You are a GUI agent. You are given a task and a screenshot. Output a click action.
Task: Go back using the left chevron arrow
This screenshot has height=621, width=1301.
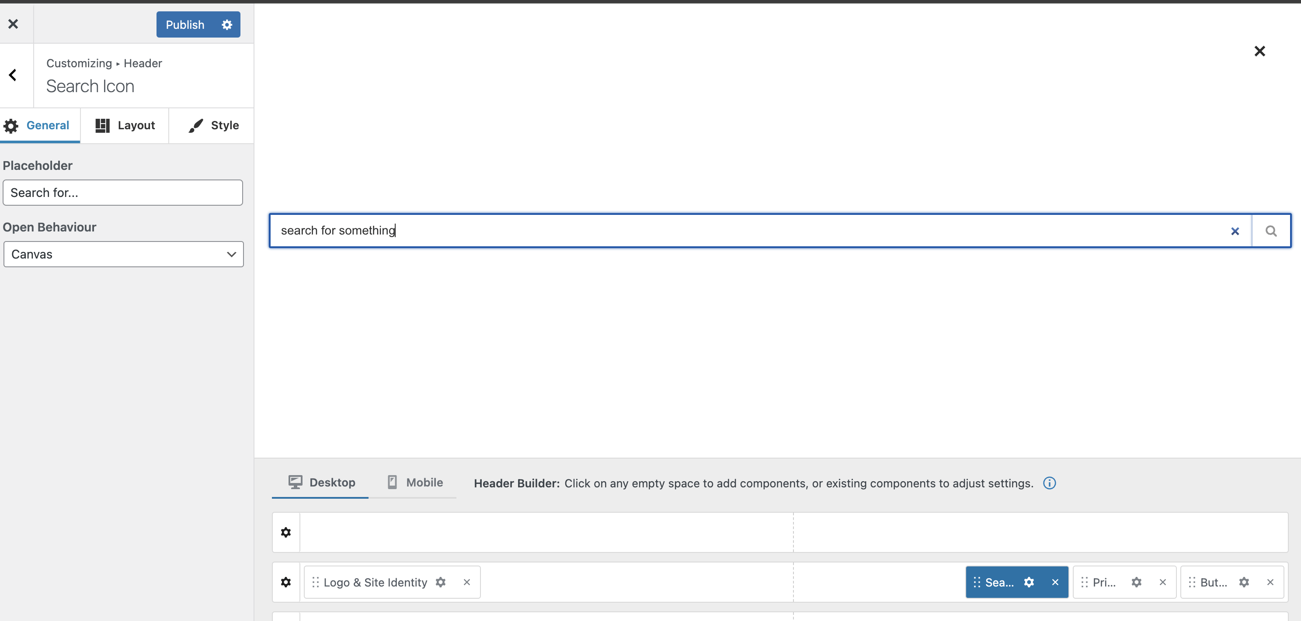click(x=13, y=75)
